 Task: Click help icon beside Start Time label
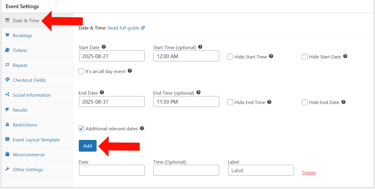tap(200, 47)
